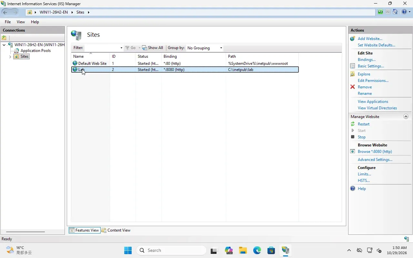Click the Create New Connection icon in Connections

point(4,38)
